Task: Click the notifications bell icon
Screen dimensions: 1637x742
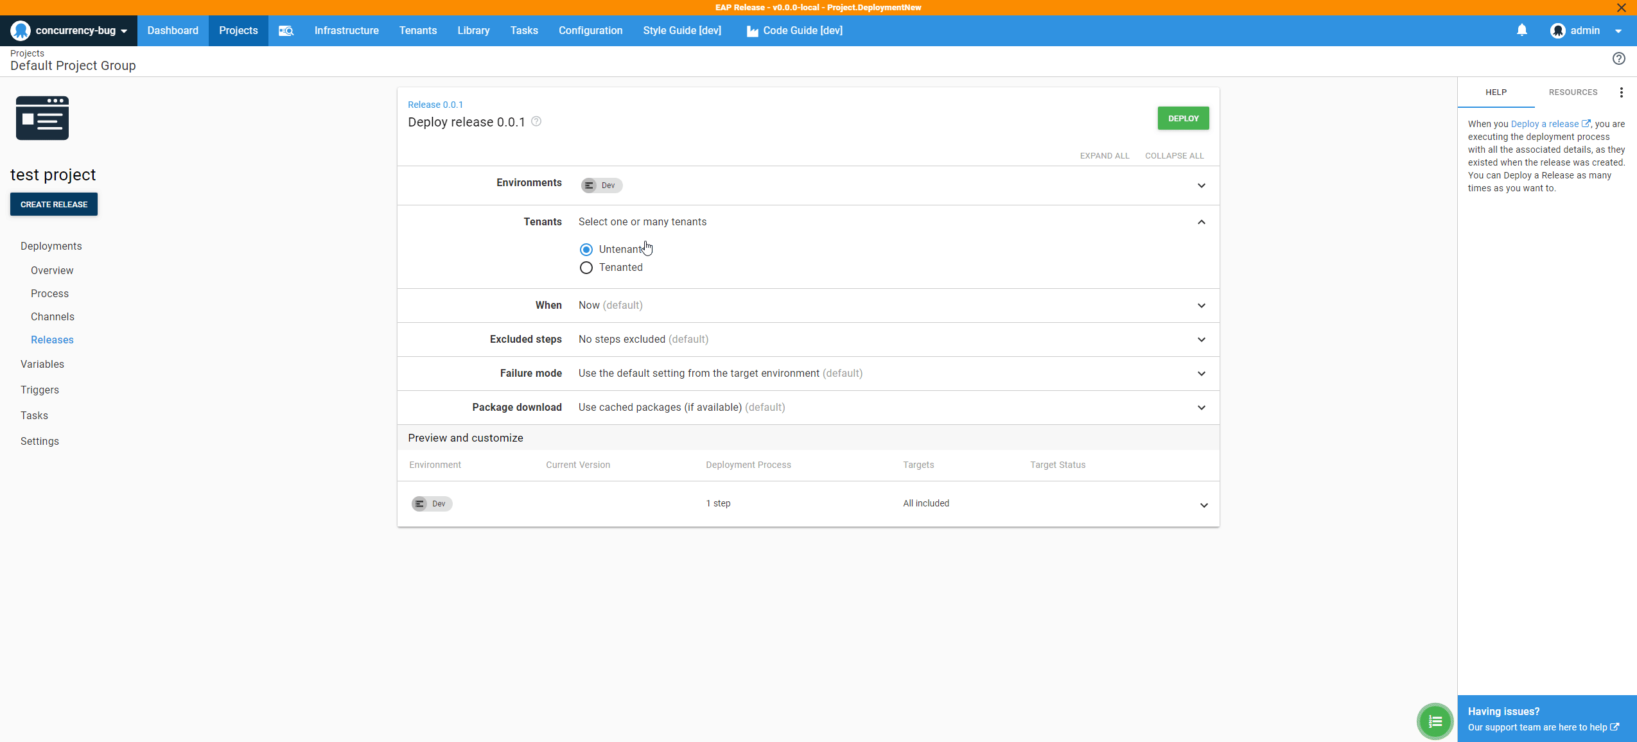Action: tap(1521, 30)
